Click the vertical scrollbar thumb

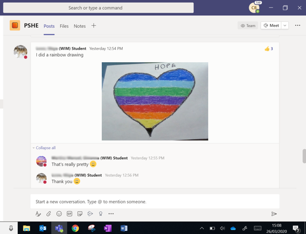[x=304, y=156]
